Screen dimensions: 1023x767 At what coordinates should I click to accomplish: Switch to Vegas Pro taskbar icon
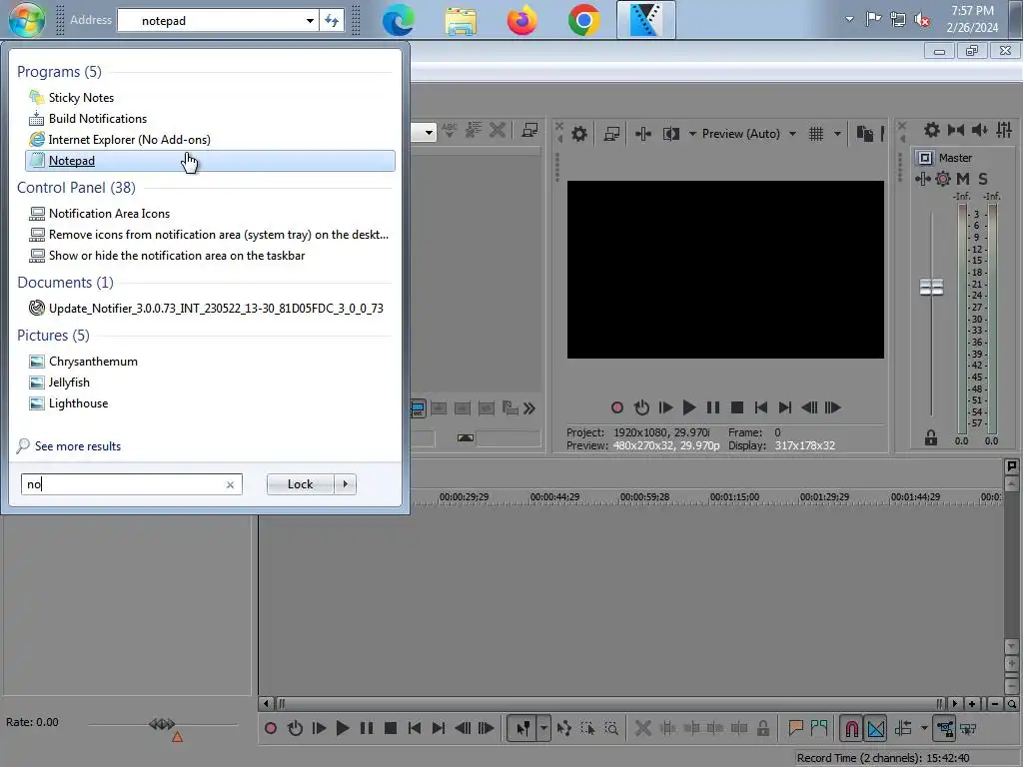[646, 20]
